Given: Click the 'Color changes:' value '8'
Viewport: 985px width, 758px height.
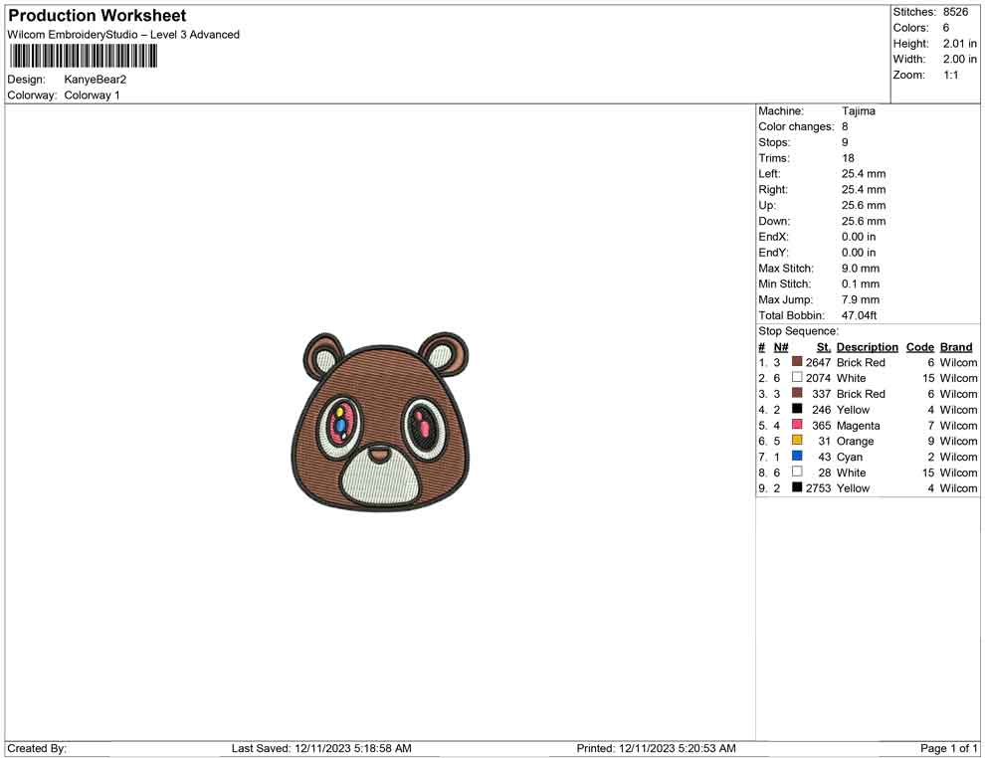Looking at the screenshot, I should [845, 127].
